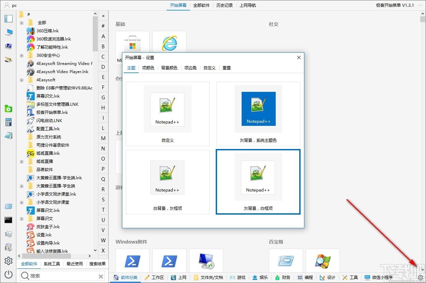
Task: Expand the 360安全中心 folder node
Action: 21,55
